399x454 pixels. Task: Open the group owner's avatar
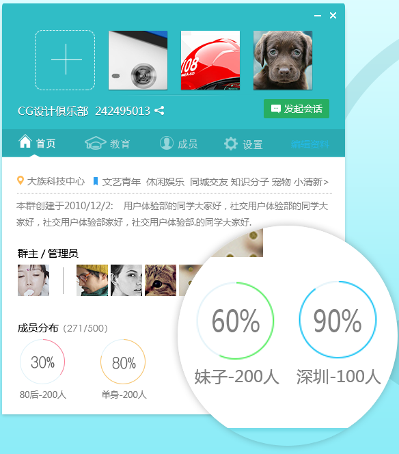click(33, 280)
